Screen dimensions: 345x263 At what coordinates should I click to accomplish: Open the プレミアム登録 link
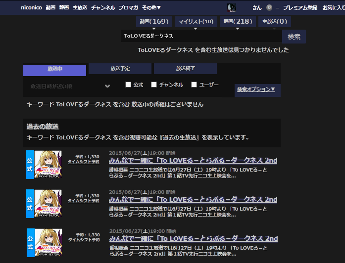pos(300,8)
